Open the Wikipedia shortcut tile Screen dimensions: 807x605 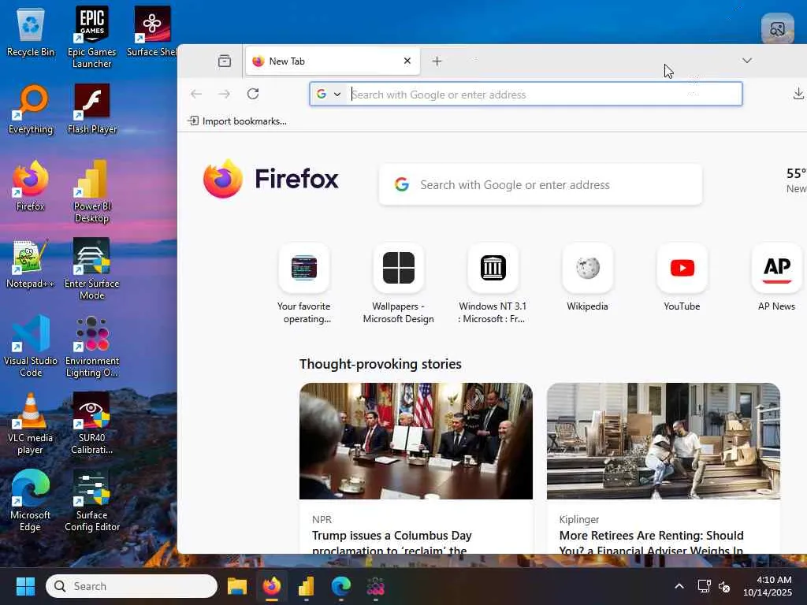587,278
